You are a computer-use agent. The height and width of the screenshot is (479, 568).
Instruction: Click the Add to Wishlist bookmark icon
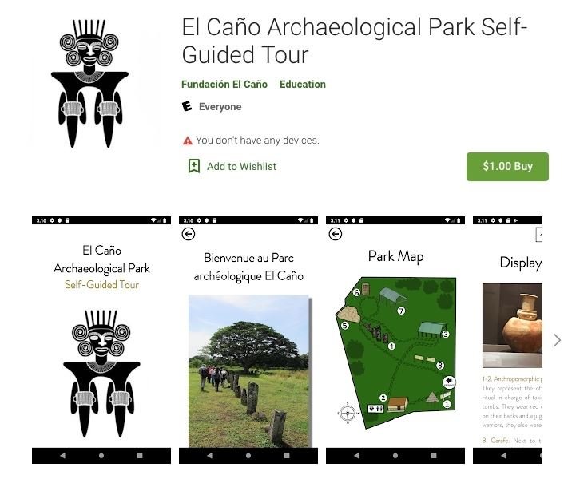(x=194, y=166)
